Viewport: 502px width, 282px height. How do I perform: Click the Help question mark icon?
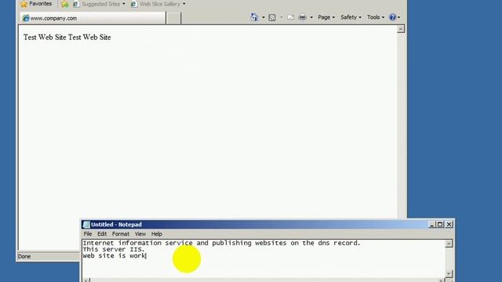(392, 17)
